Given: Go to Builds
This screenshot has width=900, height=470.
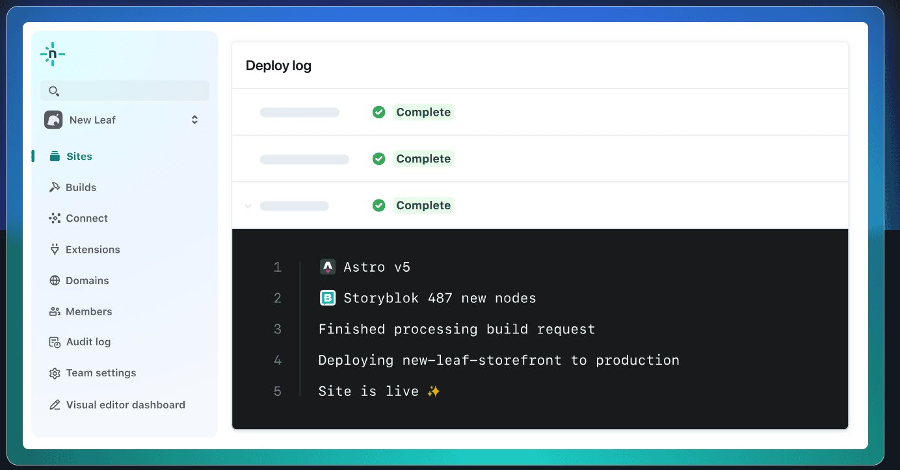Looking at the screenshot, I should [81, 187].
